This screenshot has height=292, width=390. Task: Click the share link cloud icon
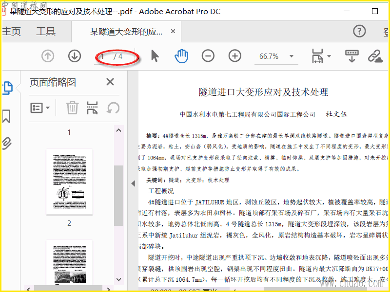375,56
